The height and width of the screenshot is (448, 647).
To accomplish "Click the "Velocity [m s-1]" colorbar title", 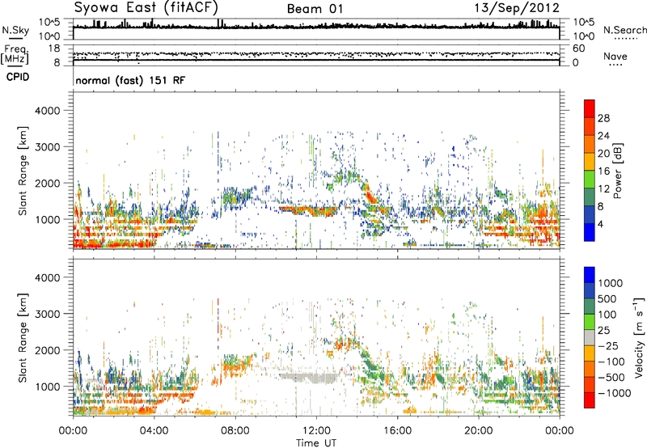I will coord(639,337).
